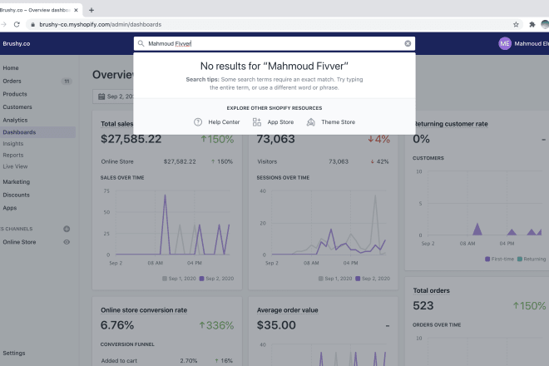The width and height of the screenshot is (549, 366).
Task: Bookmark the page with star icon
Action: click(516, 24)
